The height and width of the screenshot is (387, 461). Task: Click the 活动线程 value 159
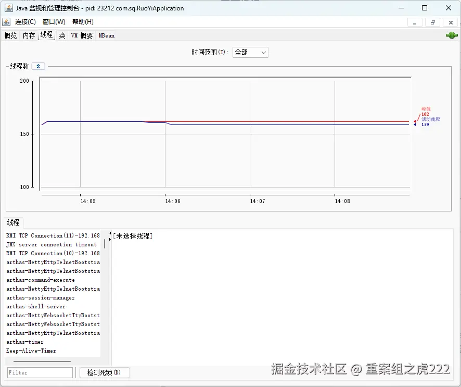point(425,124)
